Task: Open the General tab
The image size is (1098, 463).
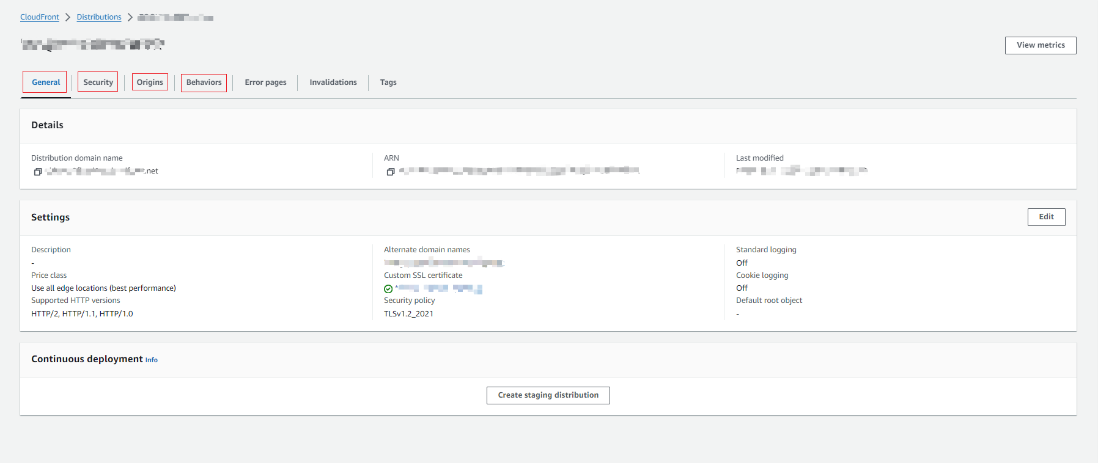Action: coord(46,82)
